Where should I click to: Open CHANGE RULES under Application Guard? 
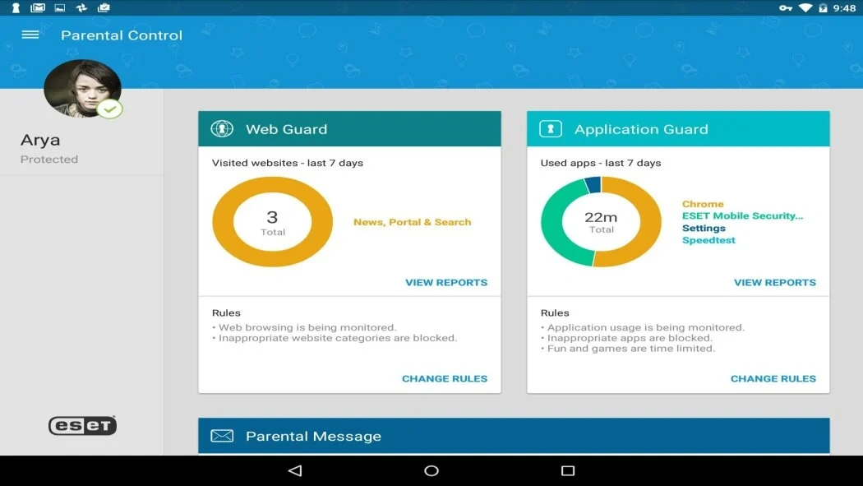pos(773,378)
